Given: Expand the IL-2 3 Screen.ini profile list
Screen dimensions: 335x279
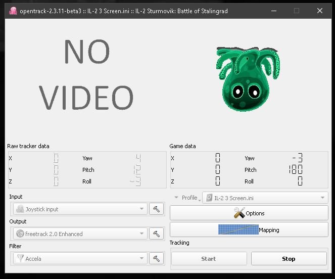Looking at the screenshot, I should coord(265,198).
